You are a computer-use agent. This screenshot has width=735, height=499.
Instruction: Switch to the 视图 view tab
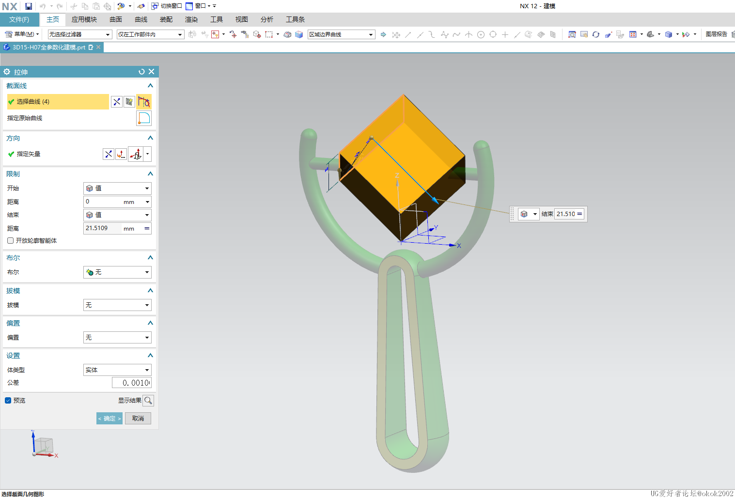[242, 19]
